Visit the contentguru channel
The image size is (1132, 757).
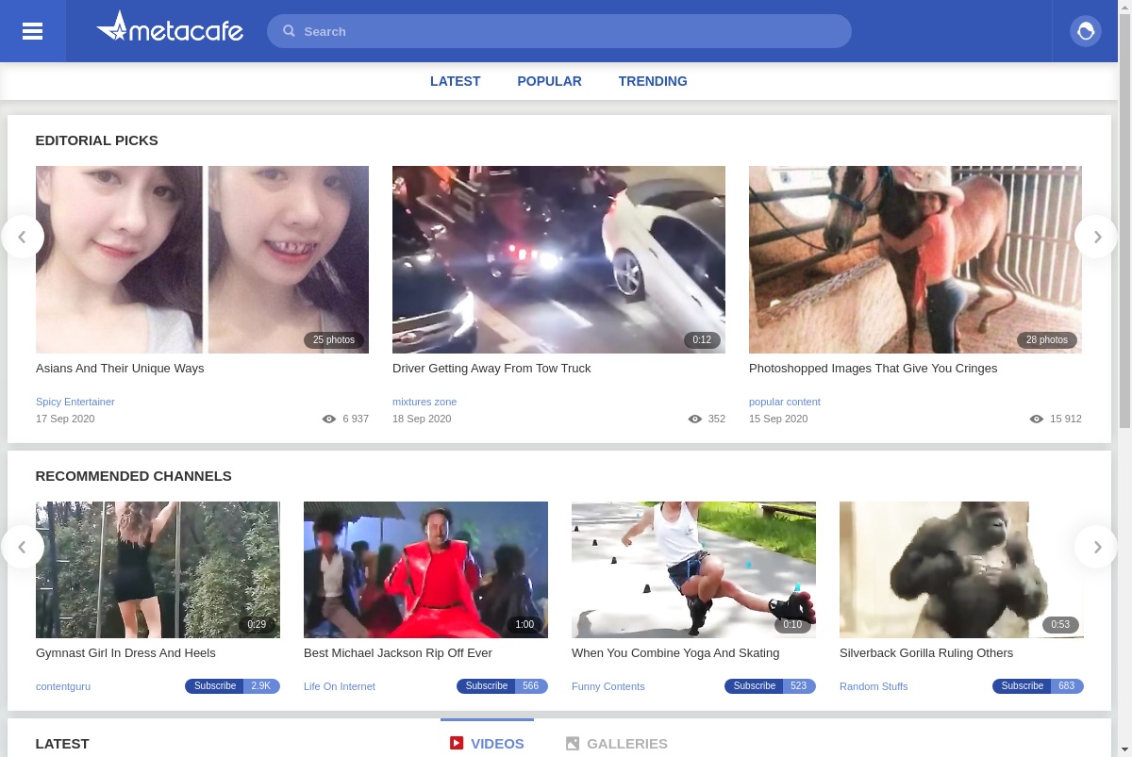tap(63, 686)
